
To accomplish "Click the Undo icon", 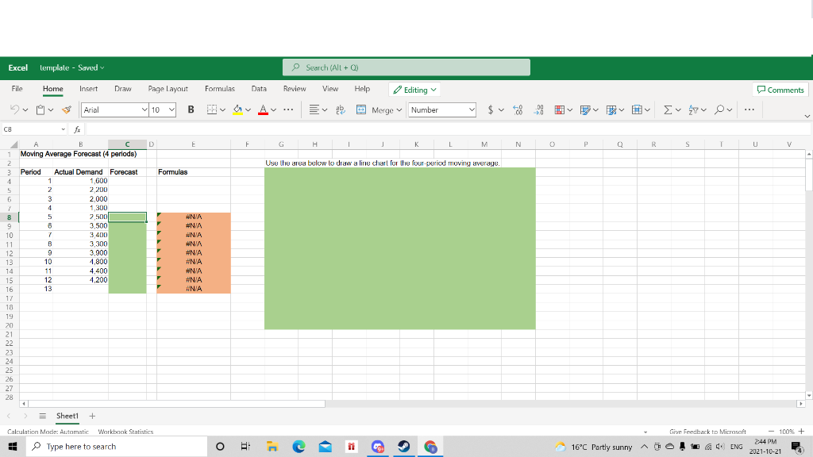I will click(16, 109).
